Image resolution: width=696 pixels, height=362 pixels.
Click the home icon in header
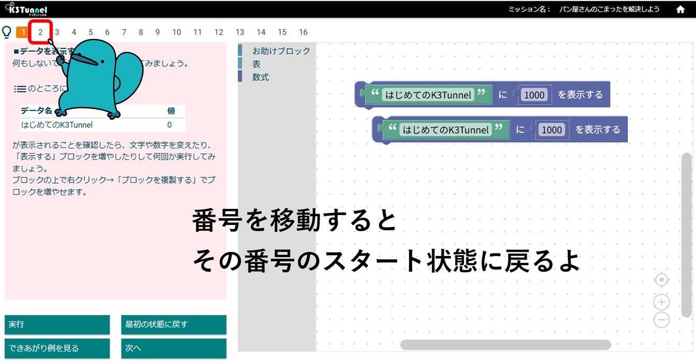pyautogui.click(x=680, y=9)
